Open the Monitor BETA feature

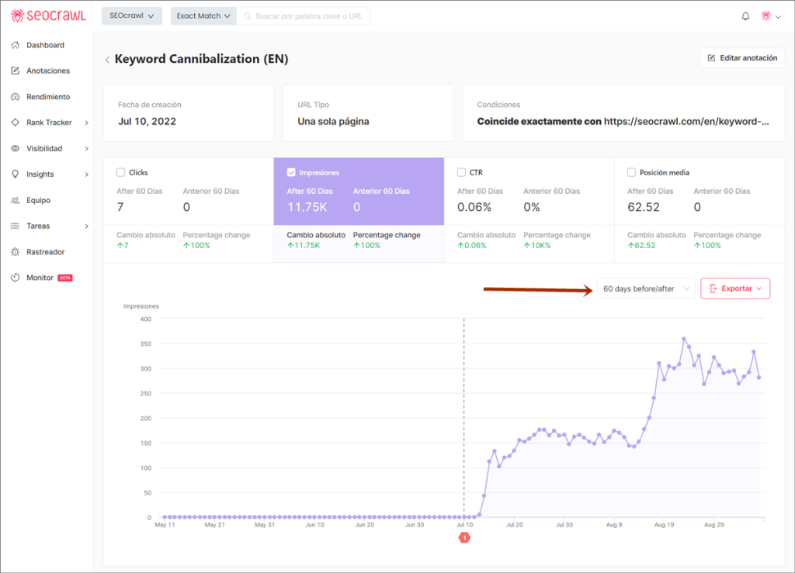[x=37, y=277]
